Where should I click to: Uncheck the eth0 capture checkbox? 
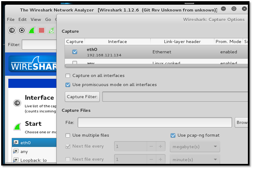click(75, 52)
